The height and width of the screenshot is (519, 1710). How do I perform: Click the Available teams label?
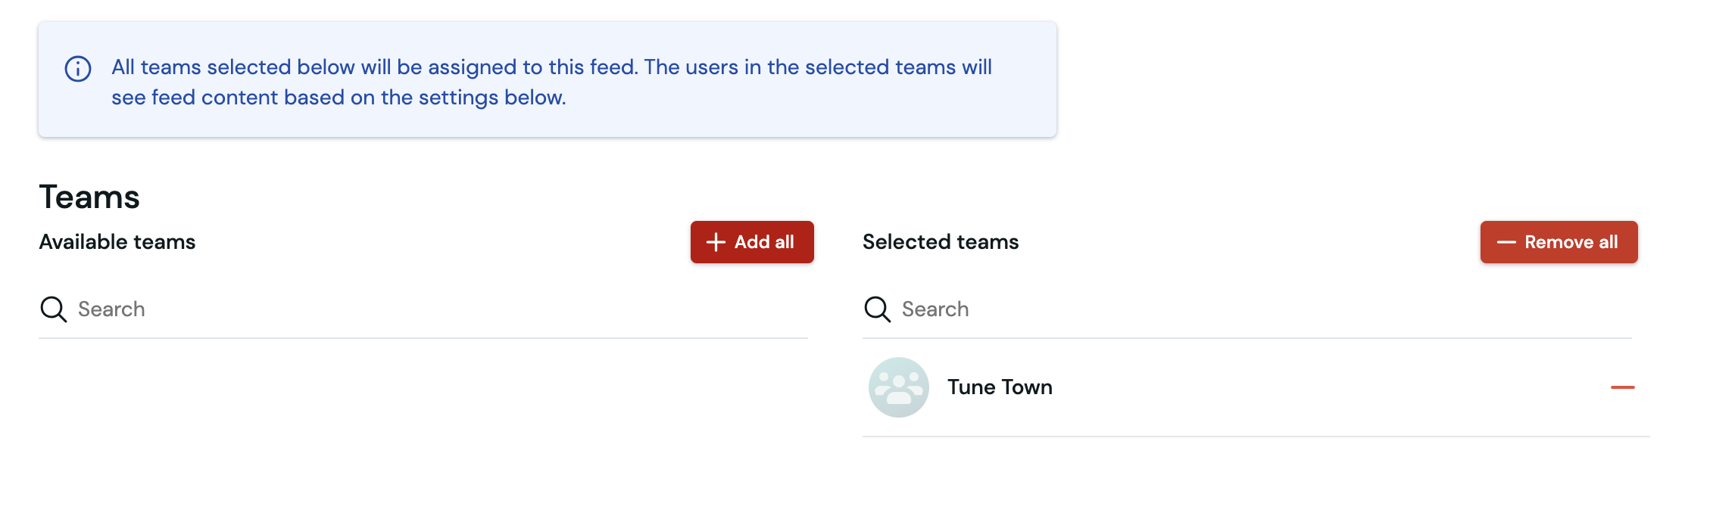pyautogui.click(x=117, y=242)
